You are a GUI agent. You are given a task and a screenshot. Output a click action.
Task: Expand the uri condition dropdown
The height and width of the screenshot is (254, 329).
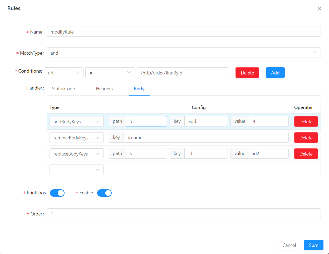pos(63,73)
